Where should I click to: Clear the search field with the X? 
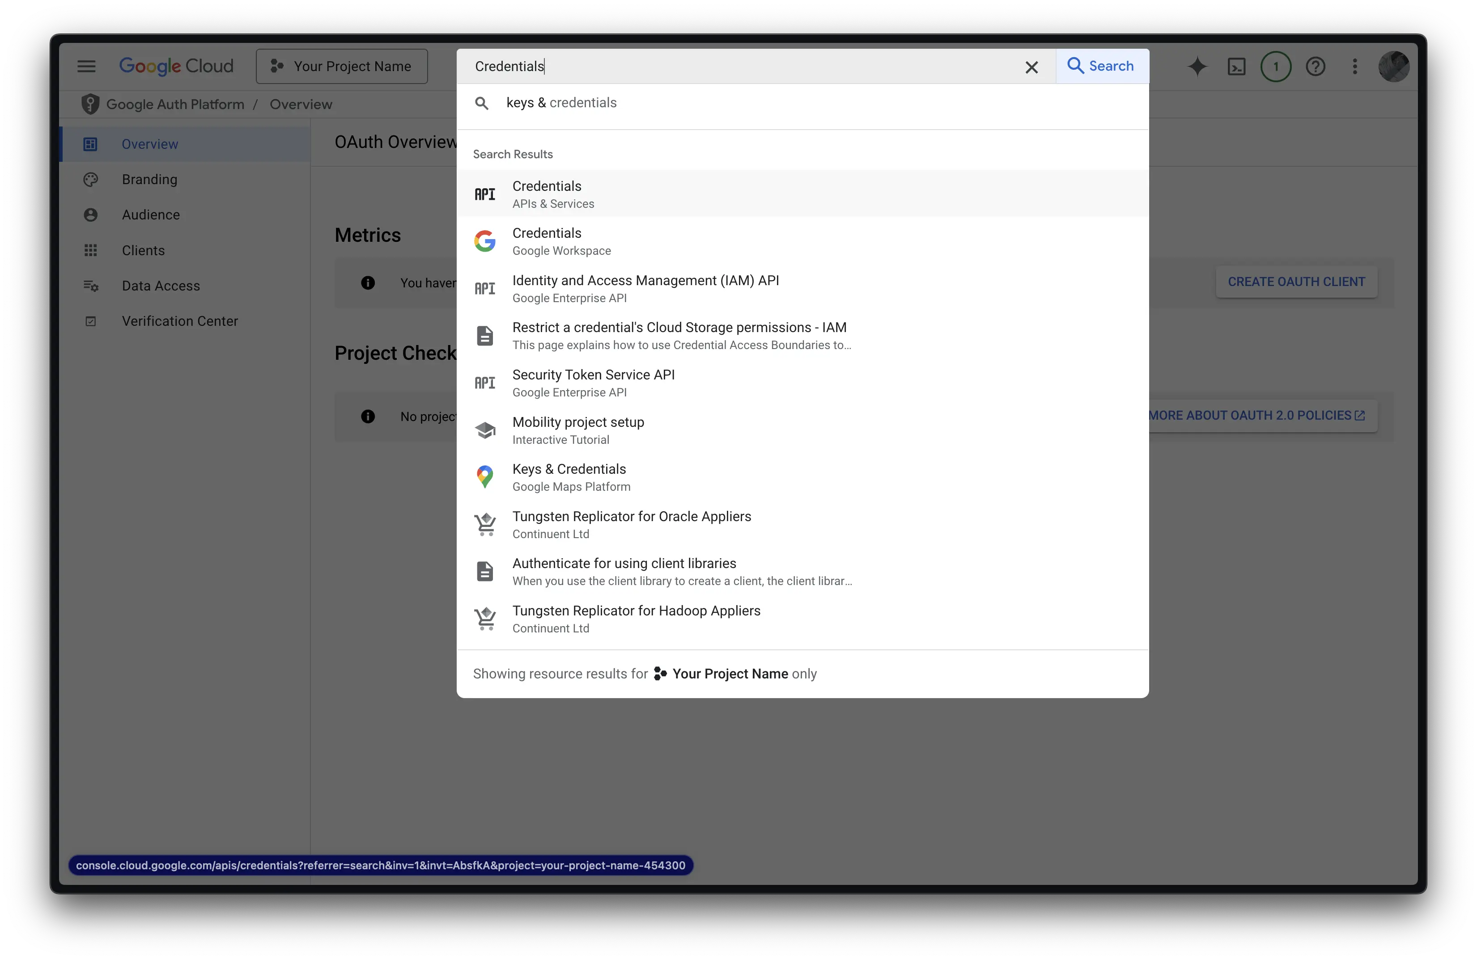(1031, 67)
